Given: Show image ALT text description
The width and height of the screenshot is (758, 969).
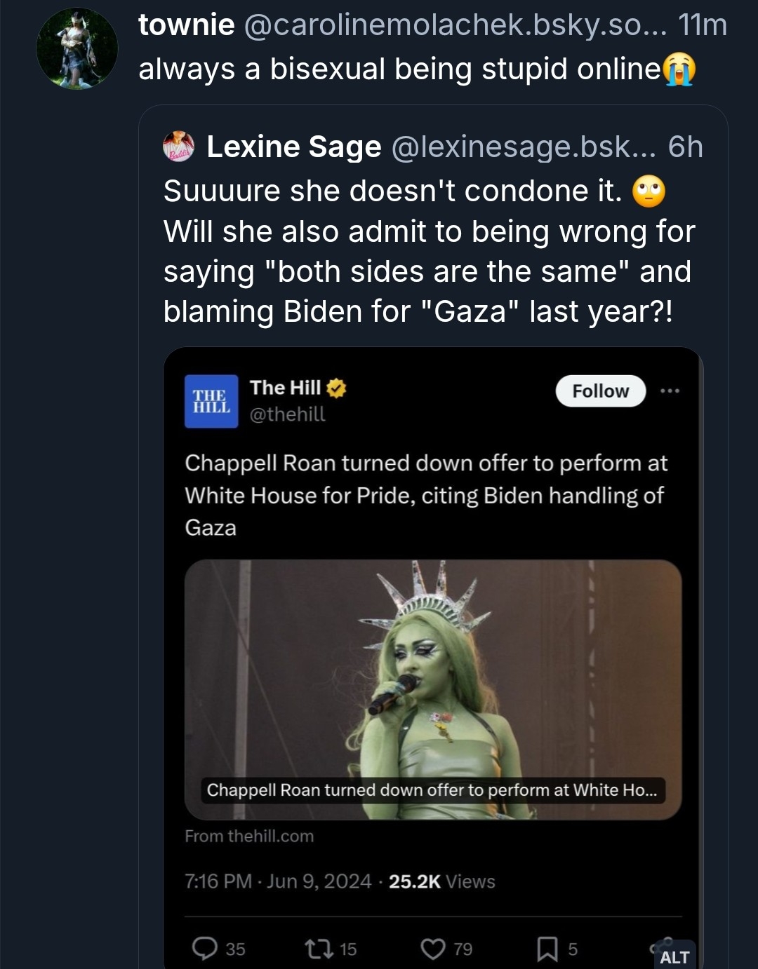Looking at the screenshot, I should click(x=674, y=957).
